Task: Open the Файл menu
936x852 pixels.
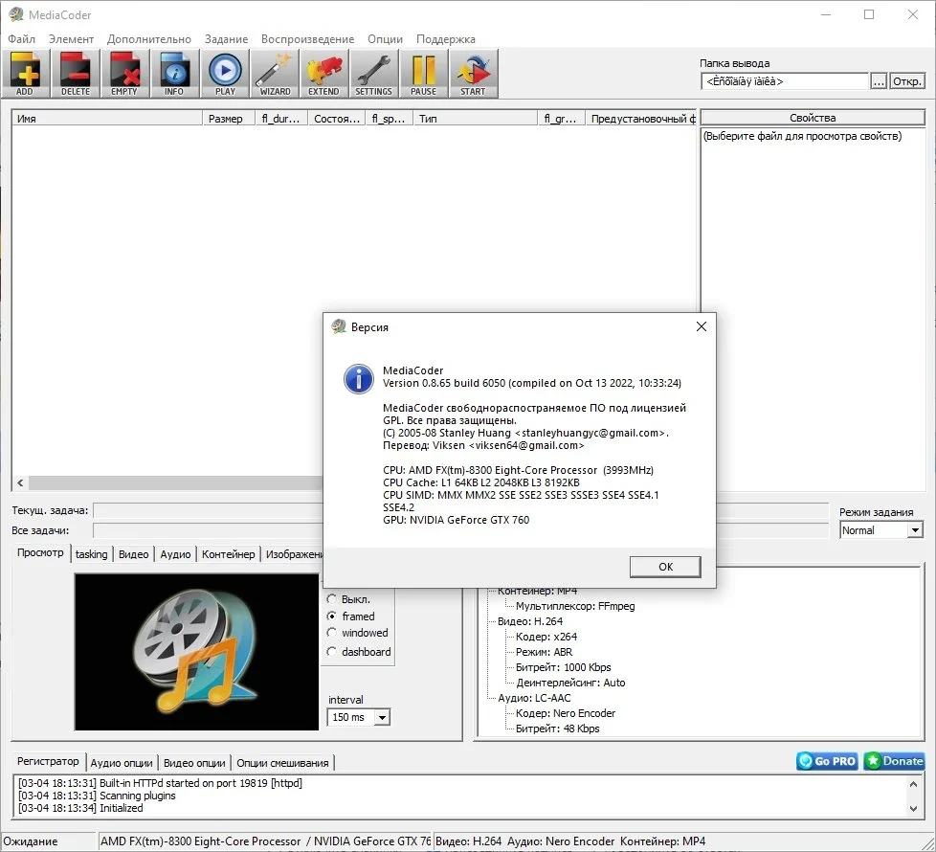Action: pyautogui.click(x=21, y=39)
